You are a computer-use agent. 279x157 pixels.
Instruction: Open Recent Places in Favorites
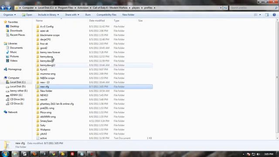point(17,35)
